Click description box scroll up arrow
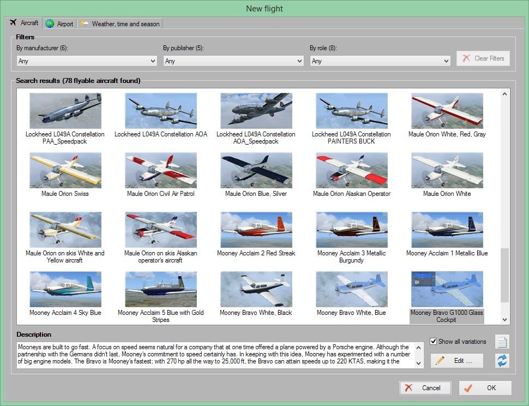Screen dimensions: 529x406 pyautogui.click(x=419, y=347)
